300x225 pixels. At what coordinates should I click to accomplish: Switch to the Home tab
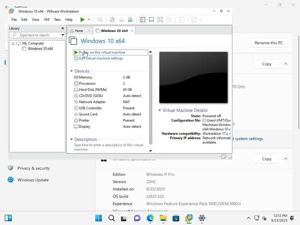pos(79,31)
